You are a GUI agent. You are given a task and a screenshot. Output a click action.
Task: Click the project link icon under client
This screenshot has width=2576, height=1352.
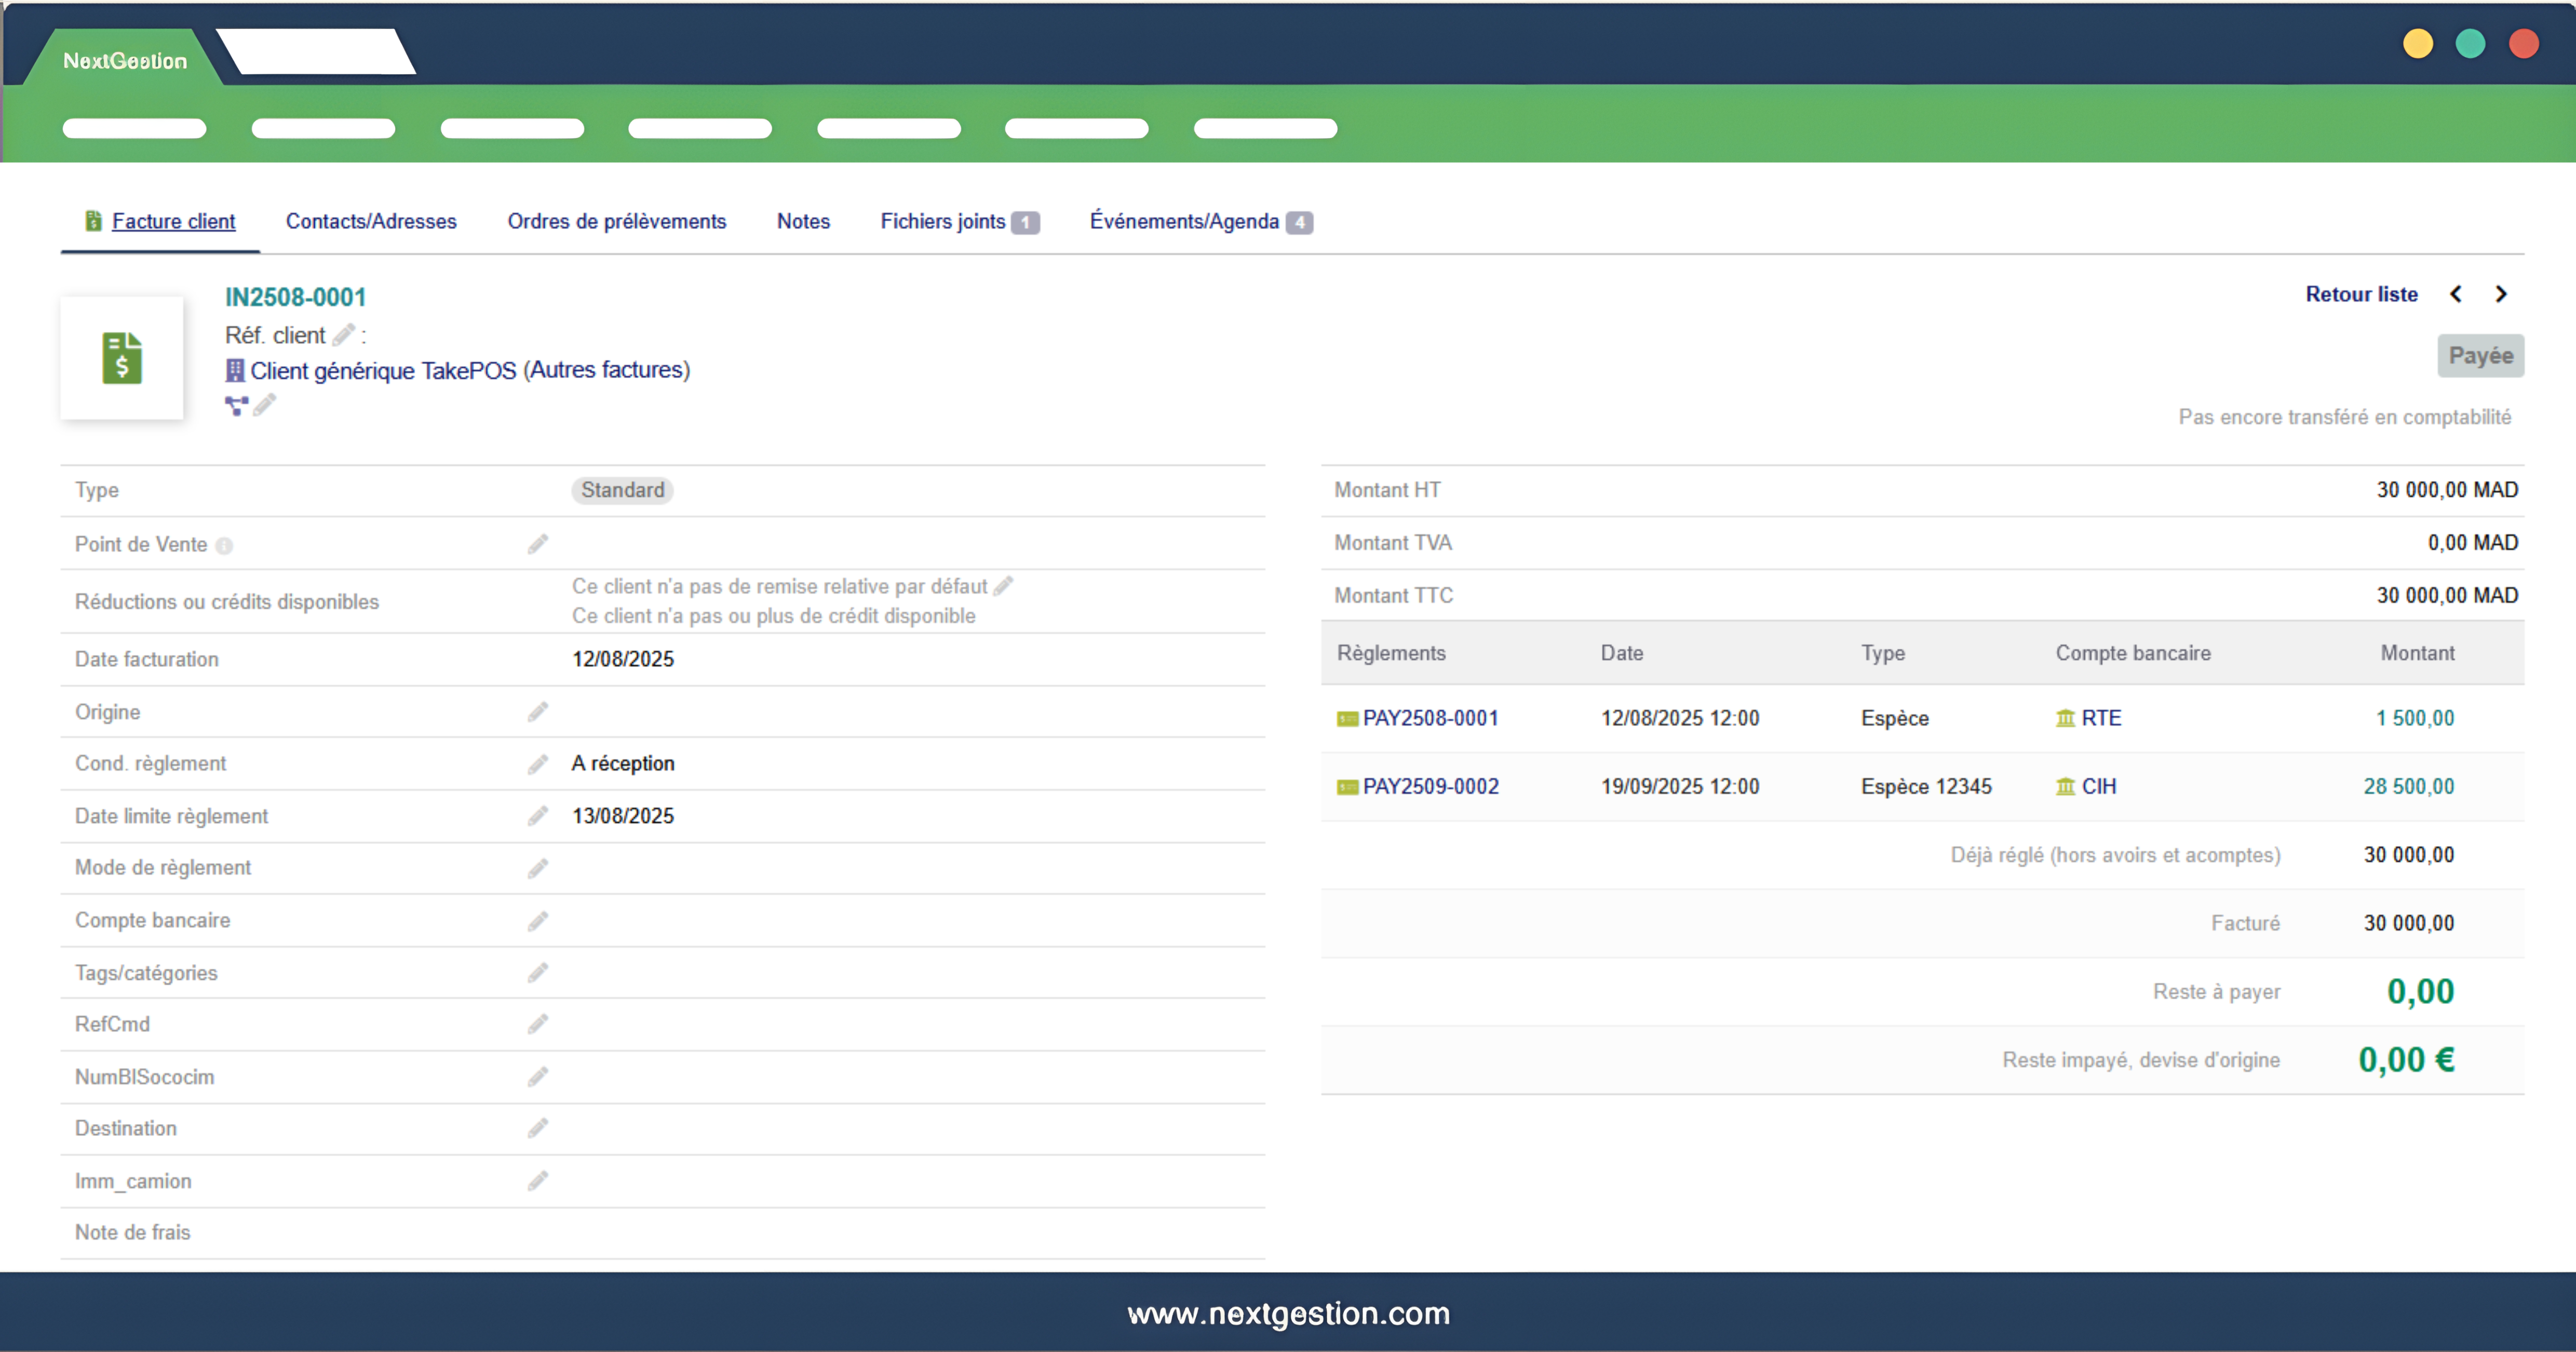236,405
